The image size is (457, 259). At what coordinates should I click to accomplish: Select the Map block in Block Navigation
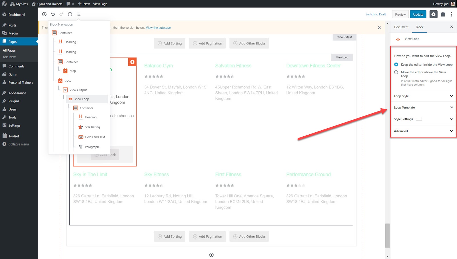tap(73, 71)
